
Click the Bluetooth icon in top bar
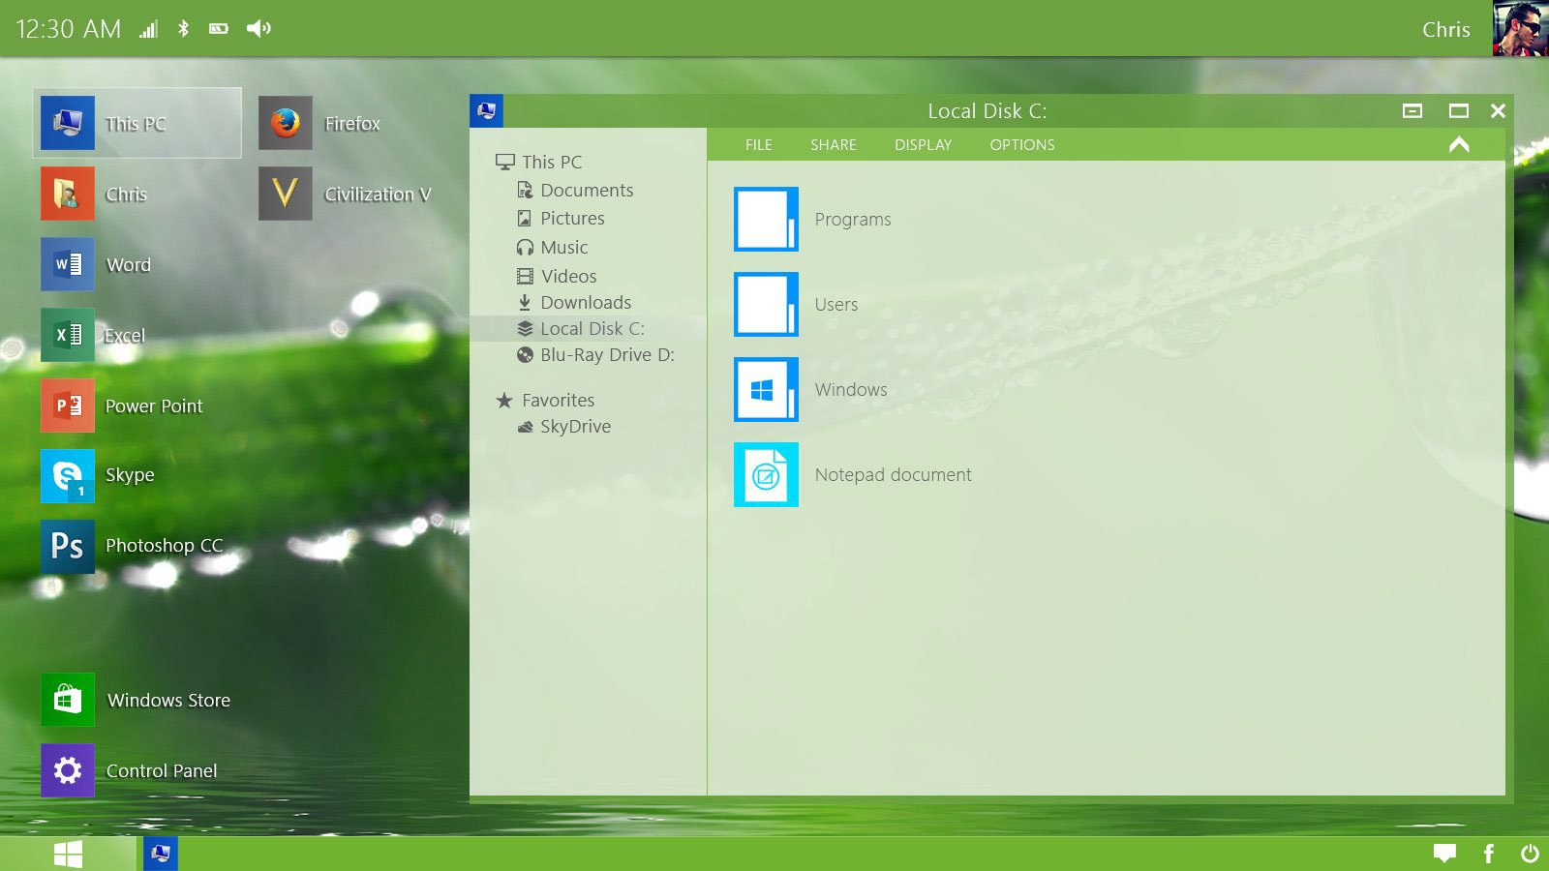tap(183, 28)
